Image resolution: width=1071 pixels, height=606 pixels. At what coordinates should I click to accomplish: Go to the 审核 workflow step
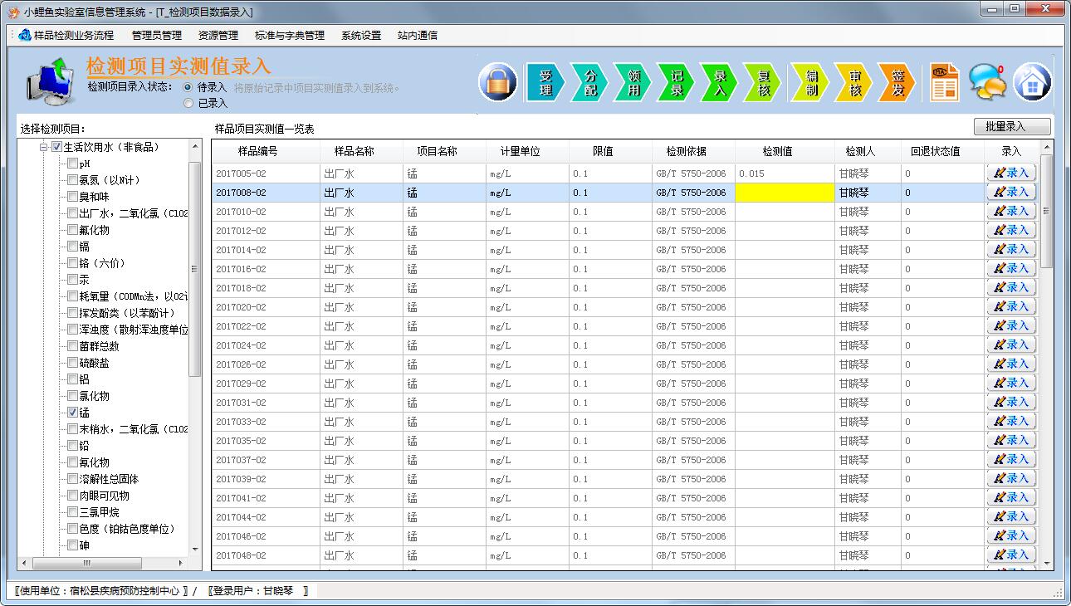coord(854,82)
